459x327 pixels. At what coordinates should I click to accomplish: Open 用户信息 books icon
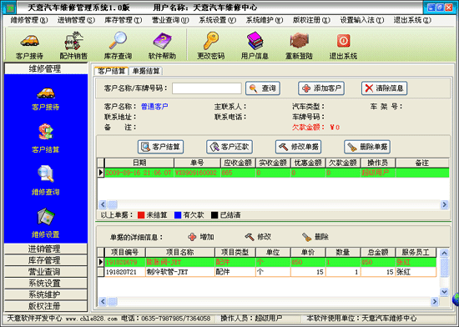tap(255, 46)
